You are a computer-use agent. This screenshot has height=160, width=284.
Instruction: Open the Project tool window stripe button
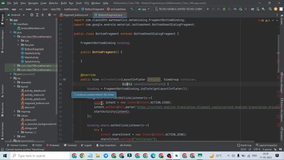2,19
